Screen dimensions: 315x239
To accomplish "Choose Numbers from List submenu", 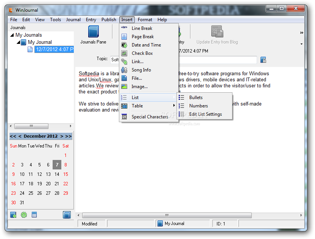I will click(204, 106).
